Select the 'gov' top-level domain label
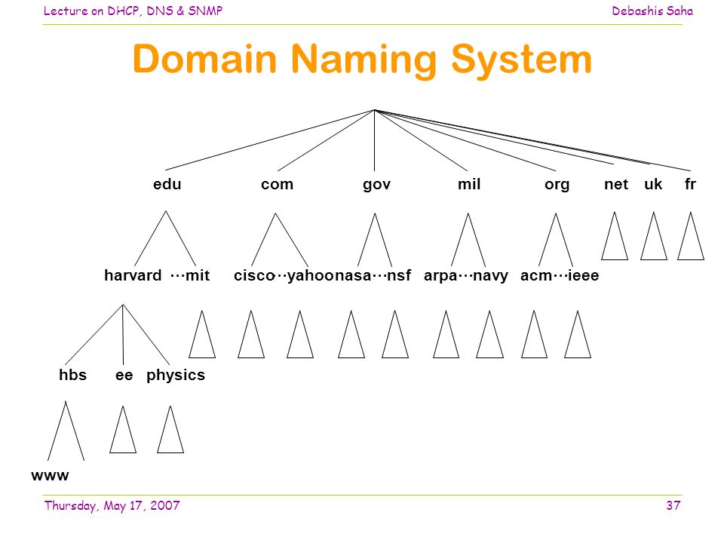The width and height of the screenshot is (724, 543). pyautogui.click(x=377, y=186)
